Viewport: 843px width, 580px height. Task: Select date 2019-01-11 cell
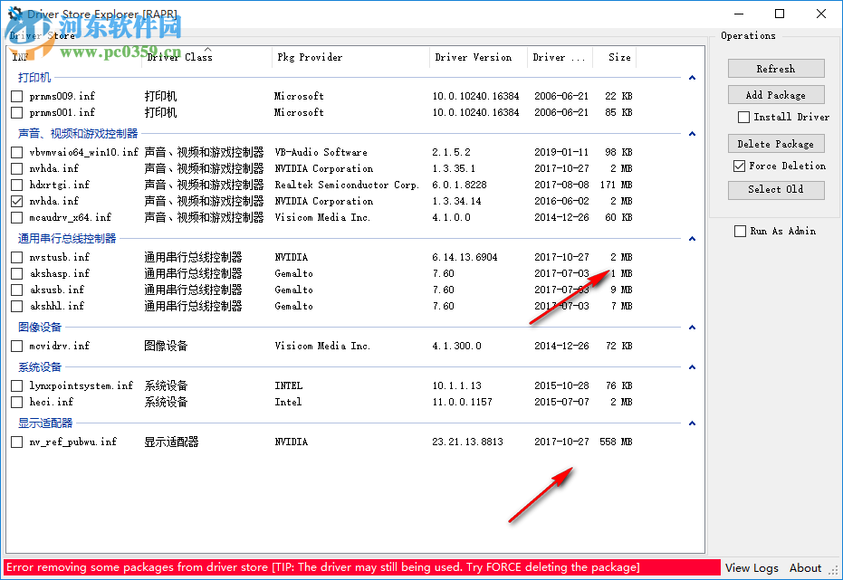click(x=561, y=153)
